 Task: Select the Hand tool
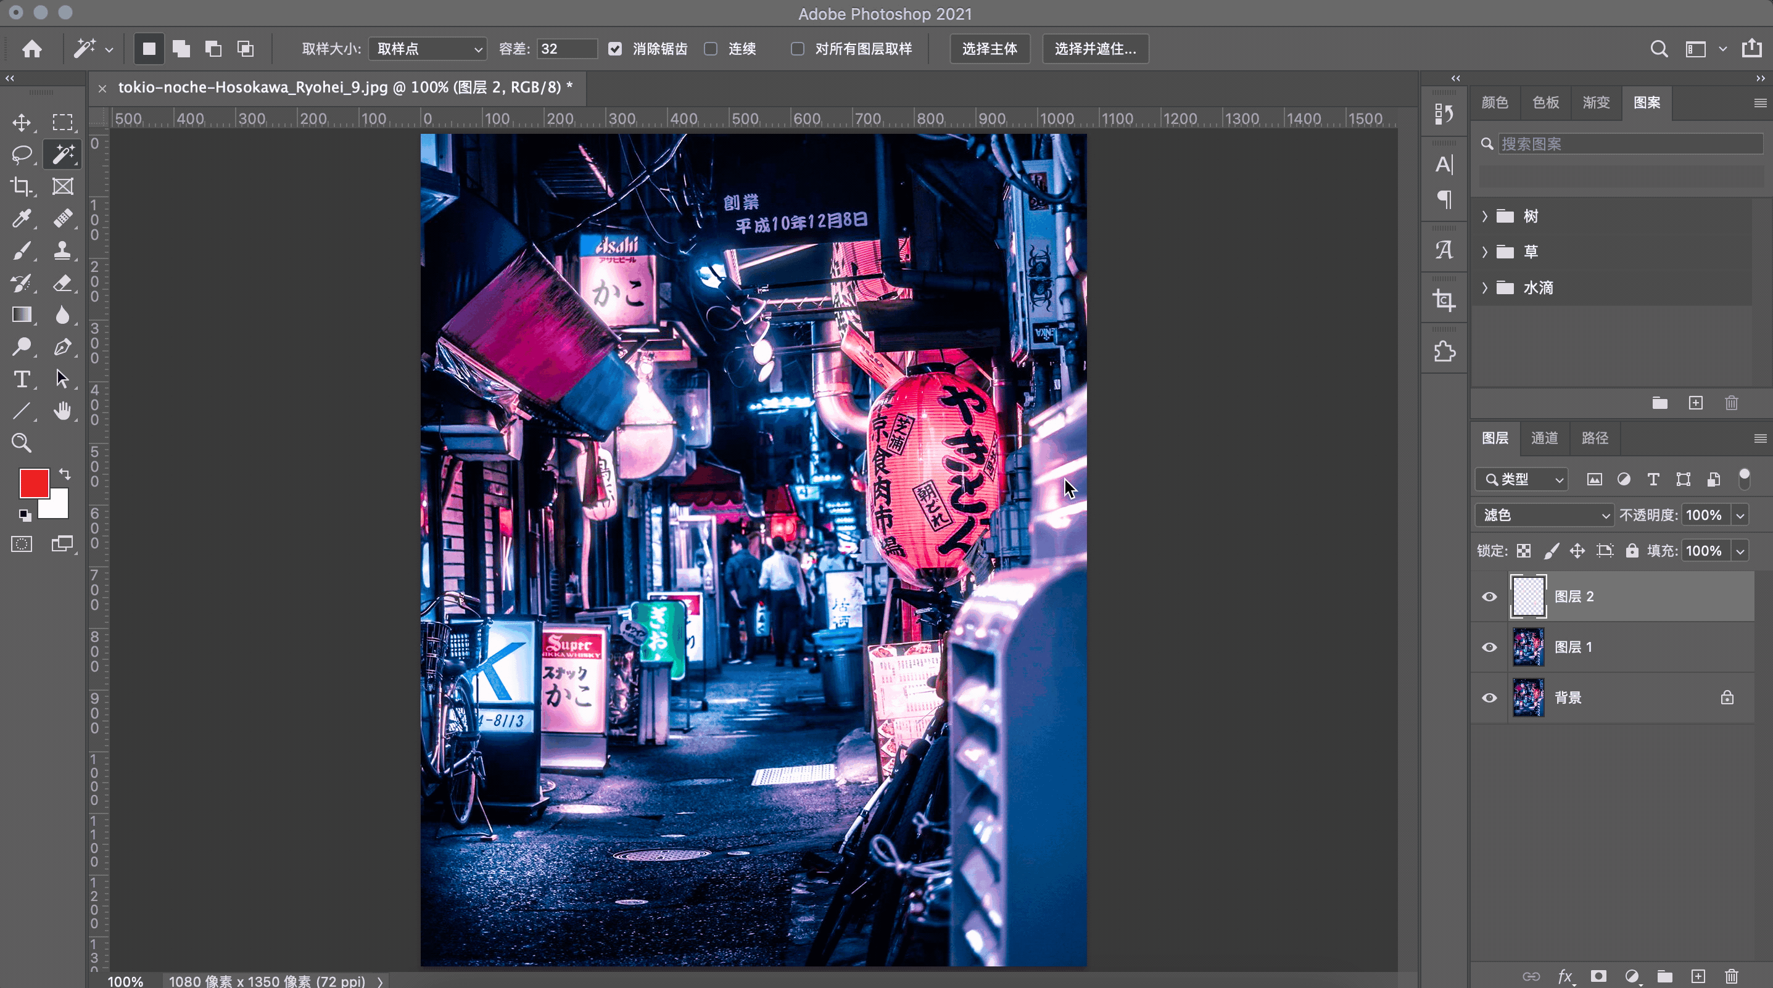click(63, 411)
